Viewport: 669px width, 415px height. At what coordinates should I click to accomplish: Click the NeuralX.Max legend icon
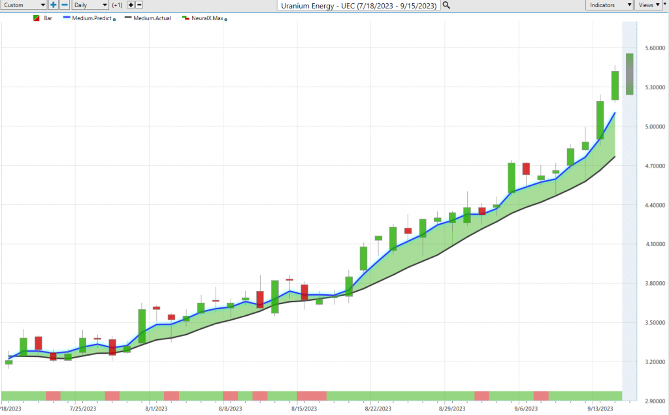point(186,18)
